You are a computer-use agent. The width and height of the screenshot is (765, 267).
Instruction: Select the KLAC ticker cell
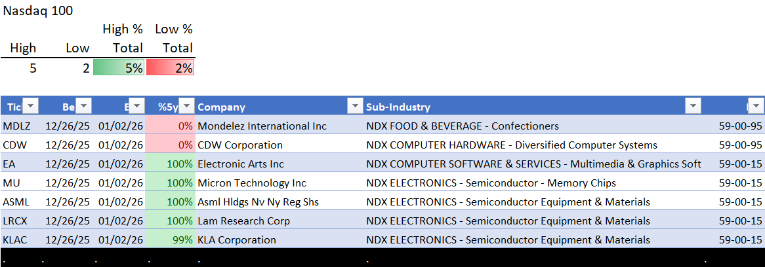point(20,240)
